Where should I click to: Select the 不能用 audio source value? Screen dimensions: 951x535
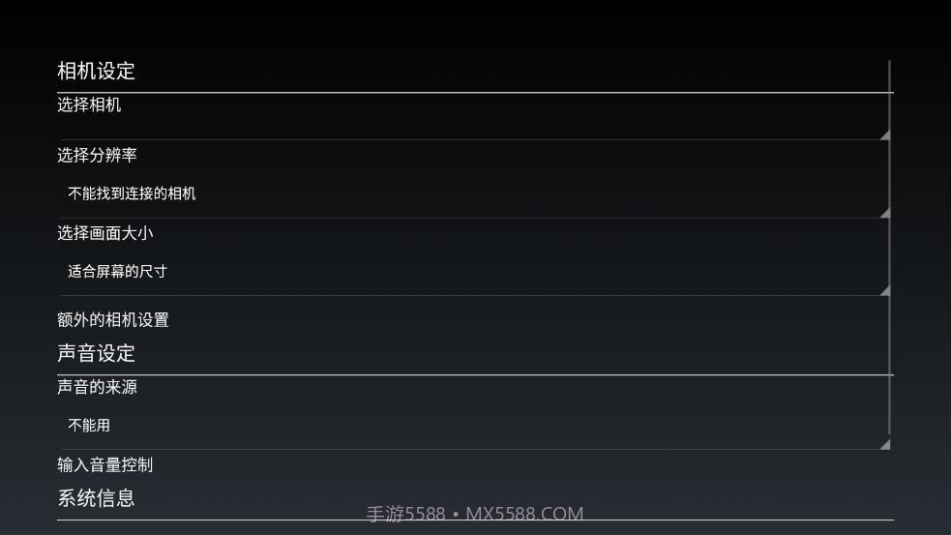pos(89,426)
